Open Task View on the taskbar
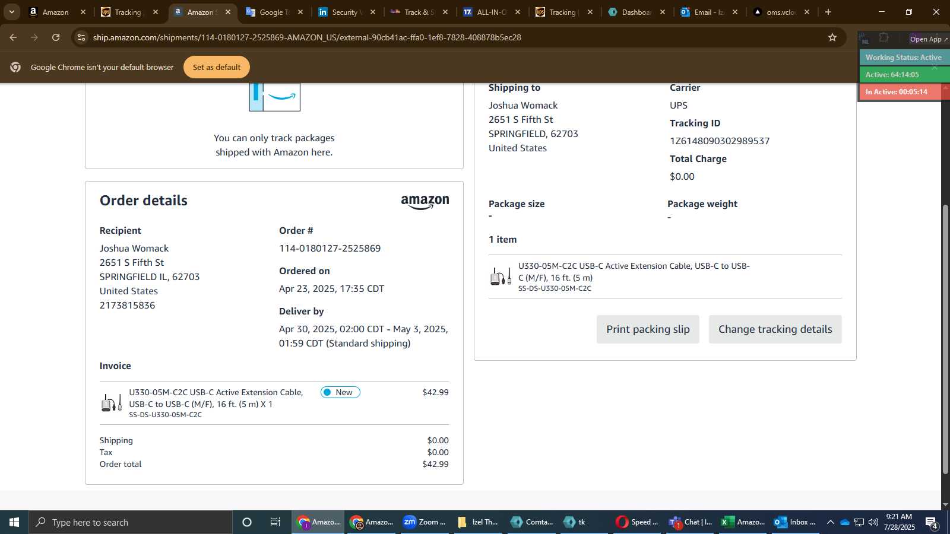The image size is (950, 534). (275, 522)
